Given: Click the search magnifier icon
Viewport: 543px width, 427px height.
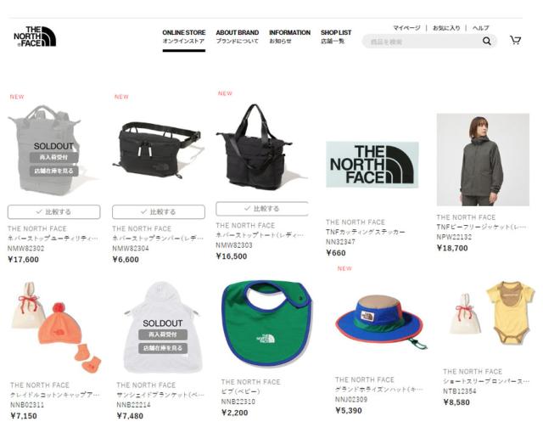Looking at the screenshot, I should pos(486,42).
